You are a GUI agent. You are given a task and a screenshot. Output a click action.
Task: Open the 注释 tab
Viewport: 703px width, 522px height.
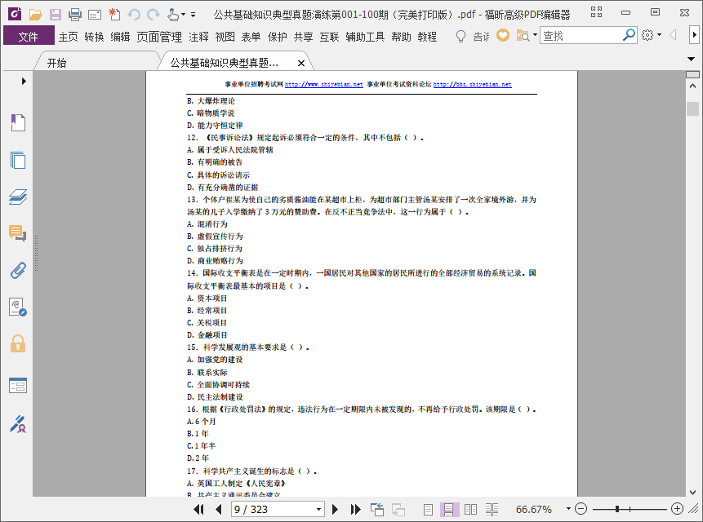click(x=198, y=37)
